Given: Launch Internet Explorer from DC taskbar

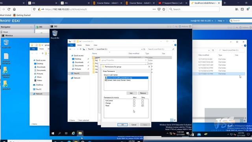Looking at the screenshot, I should tap(73, 133).
